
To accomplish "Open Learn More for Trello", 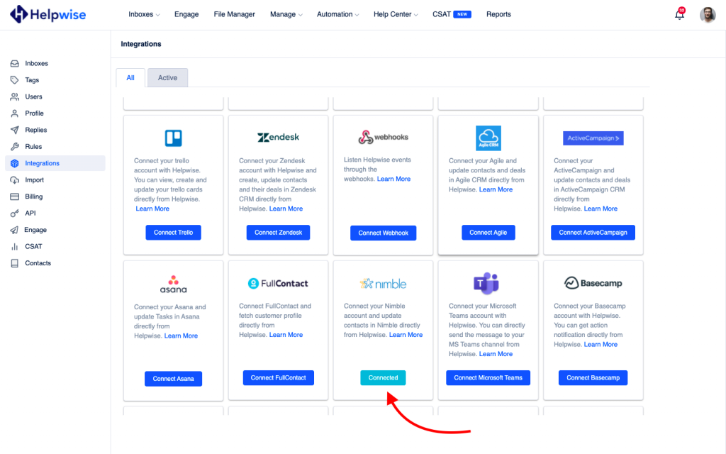I will coord(152,209).
